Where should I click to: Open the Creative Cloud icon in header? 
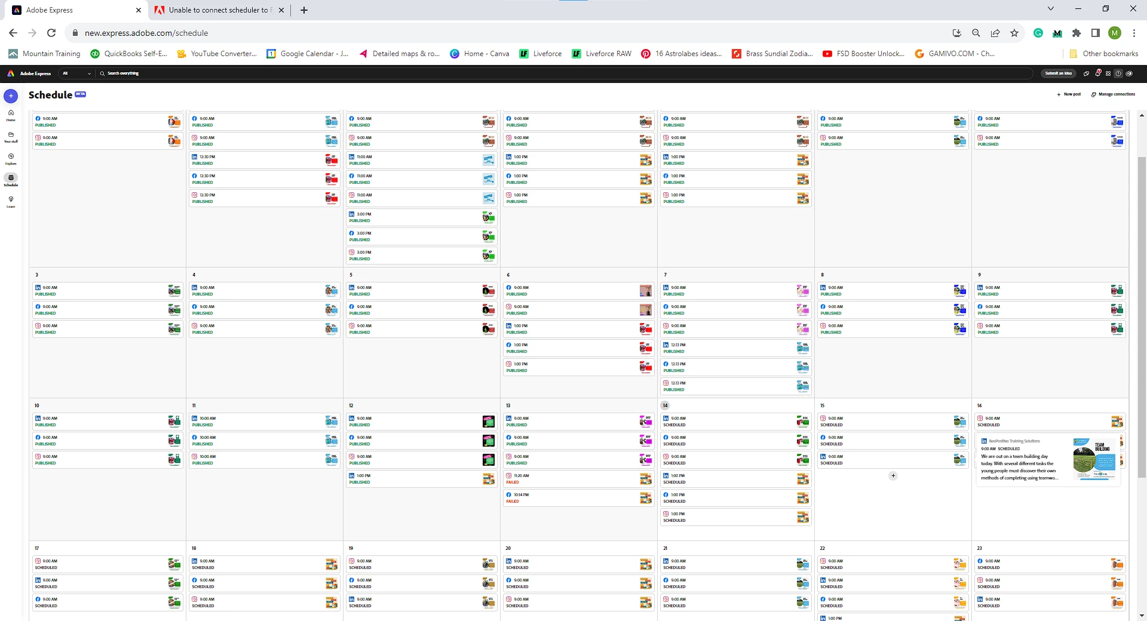coord(1129,73)
